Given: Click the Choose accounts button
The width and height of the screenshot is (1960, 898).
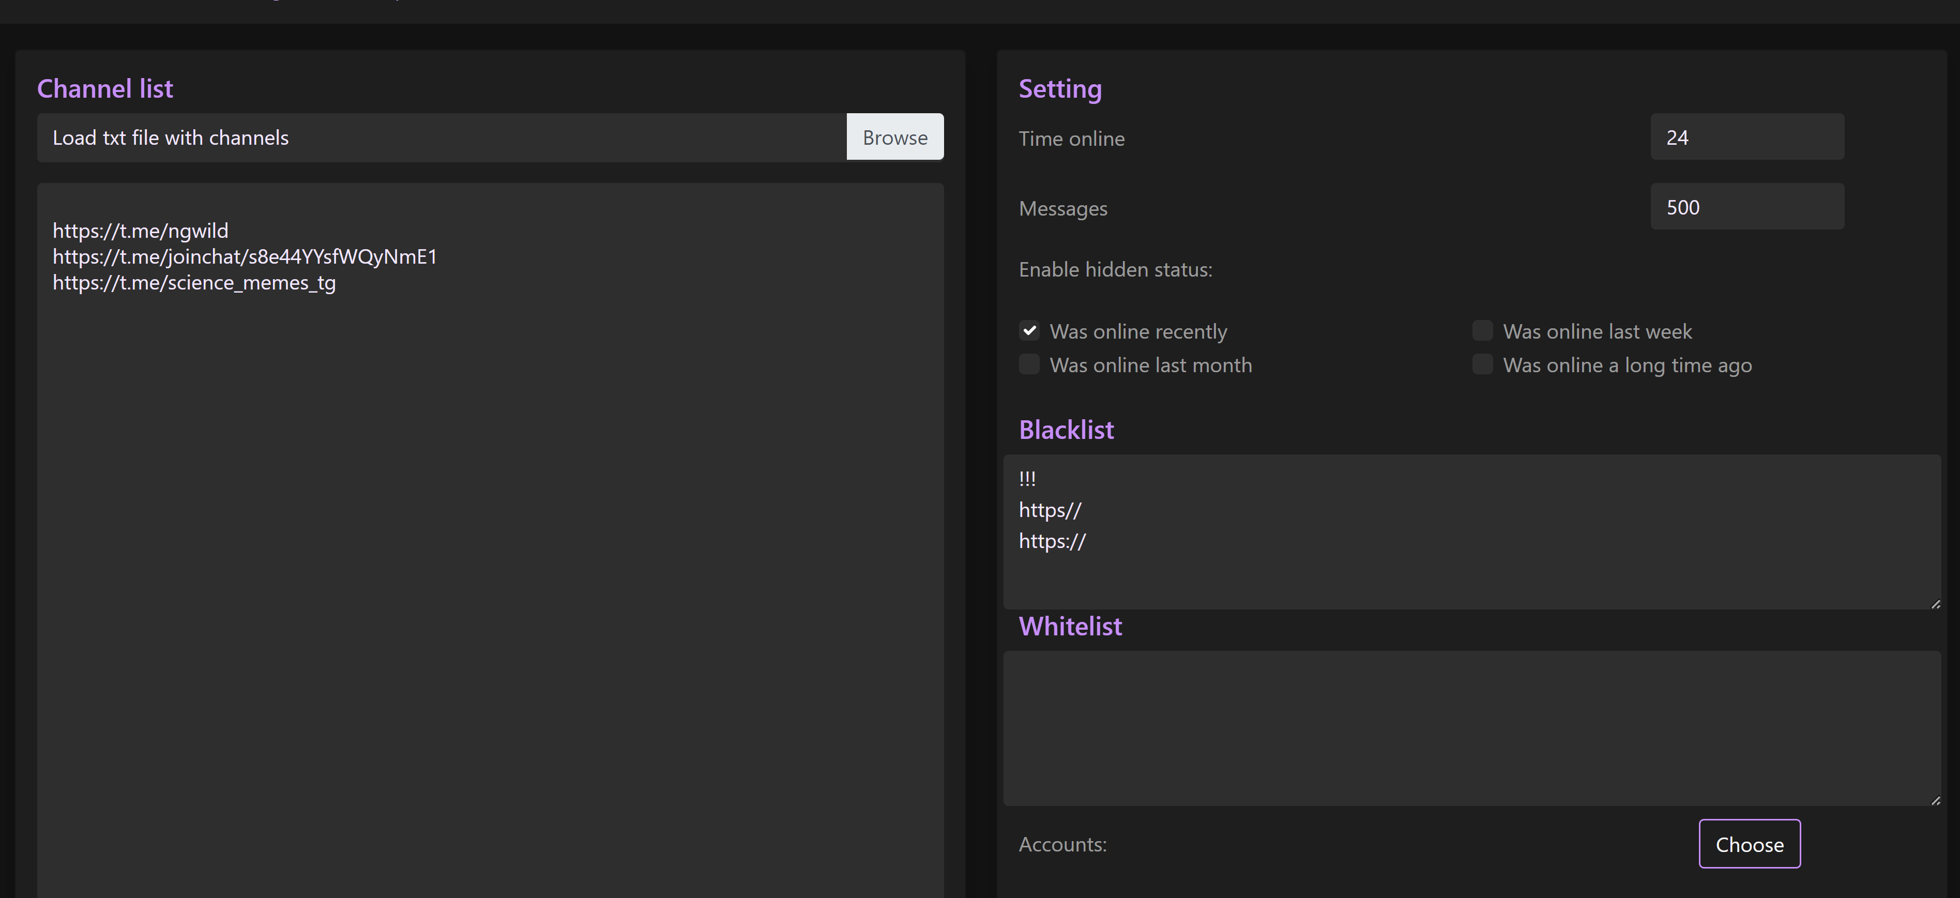Looking at the screenshot, I should pyautogui.click(x=1749, y=844).
